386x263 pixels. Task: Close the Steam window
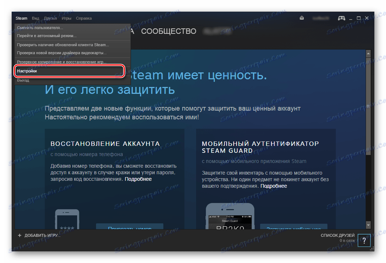(367, 18)
